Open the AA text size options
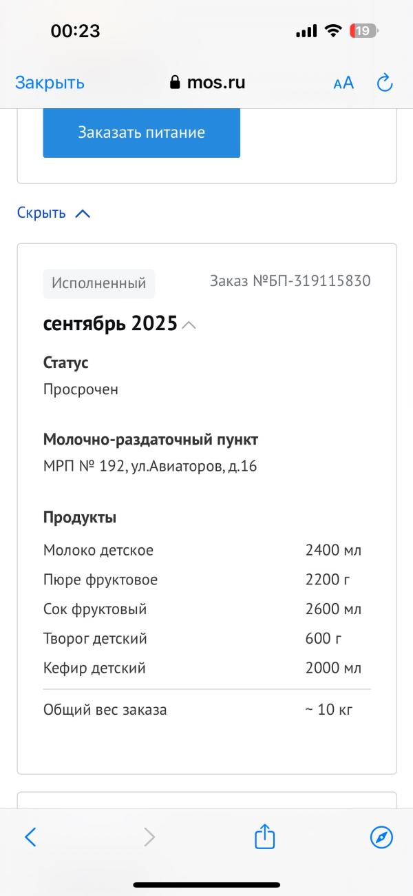Image resolution: width=413 pixels, height=896 pixels. 343,83
